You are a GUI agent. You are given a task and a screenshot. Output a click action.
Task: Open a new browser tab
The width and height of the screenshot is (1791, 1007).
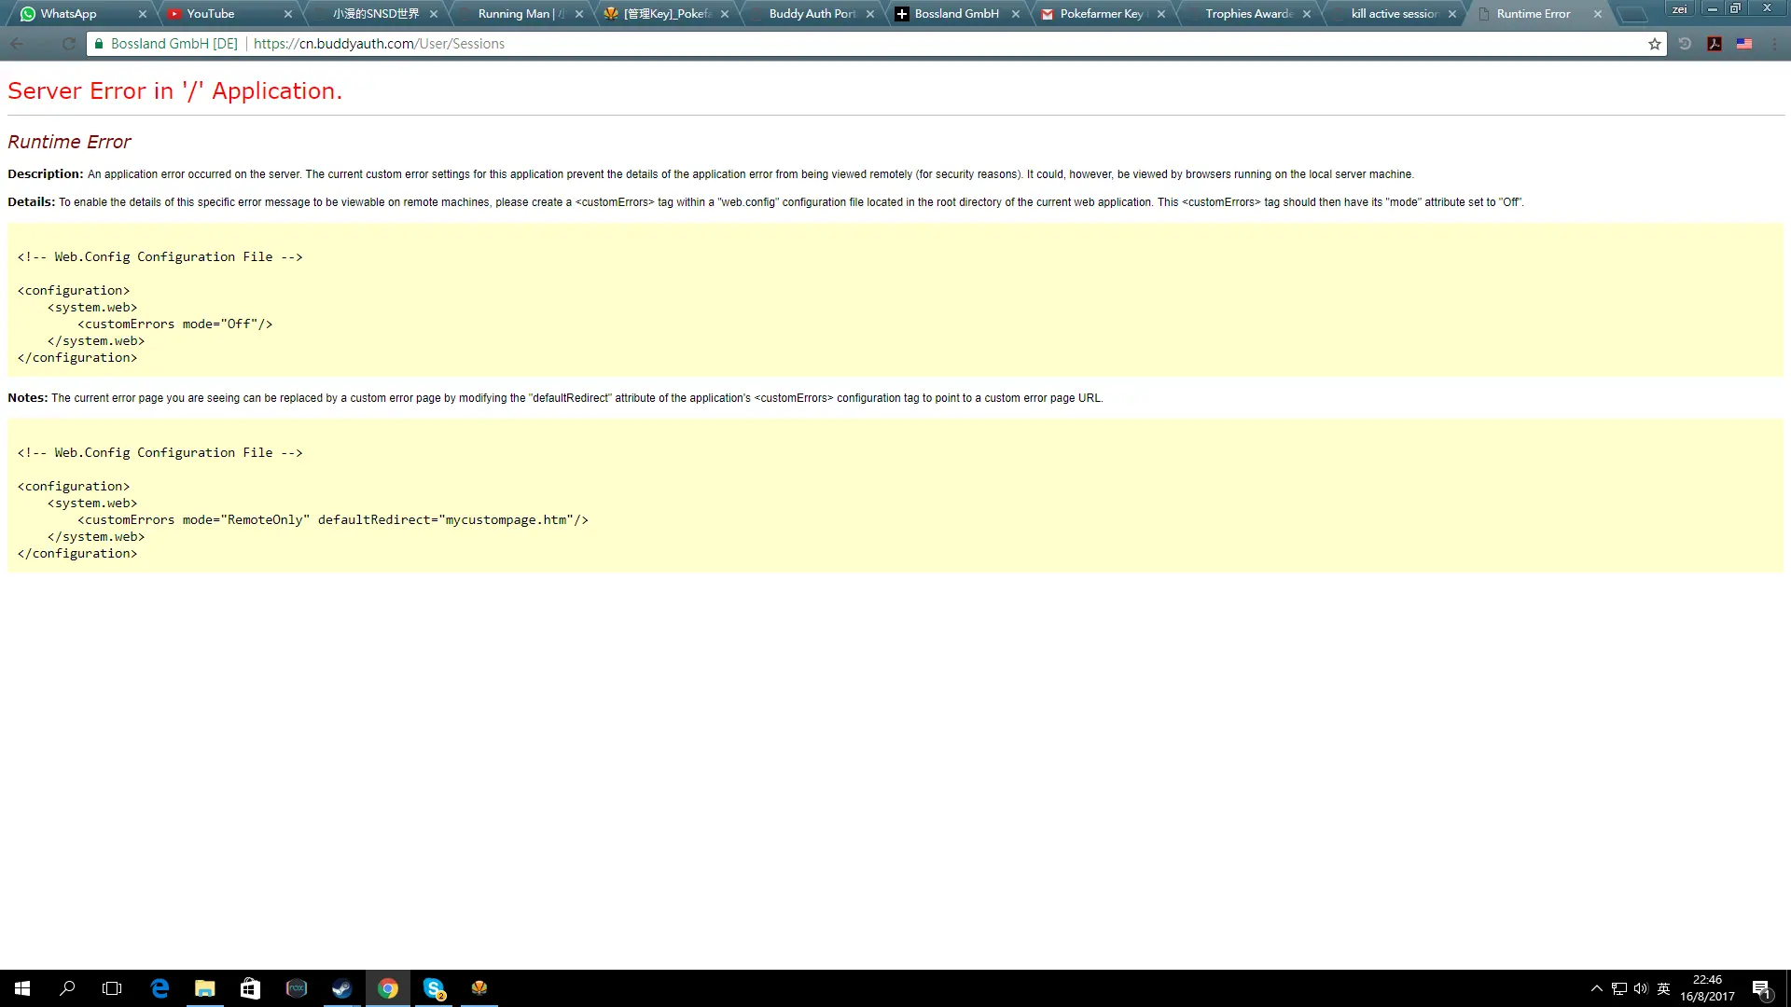click(x=1632, y=15)
